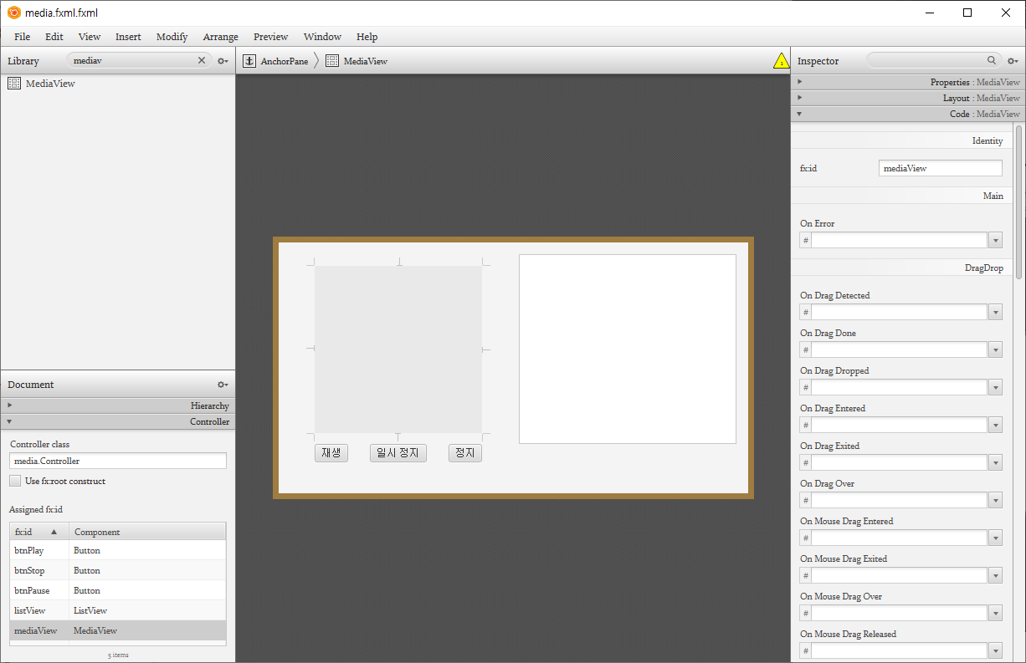Open the On Drag Detected dropdown arrow
This screenshot has width=1026, height=663.
click(x=995, y=313)
